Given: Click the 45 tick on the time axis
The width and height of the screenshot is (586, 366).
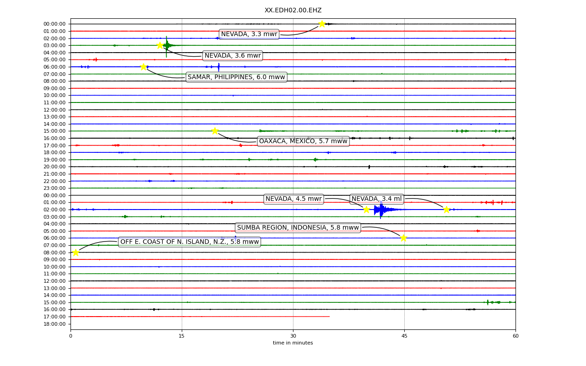Looking at the screenshot, I should click(404, 336).
